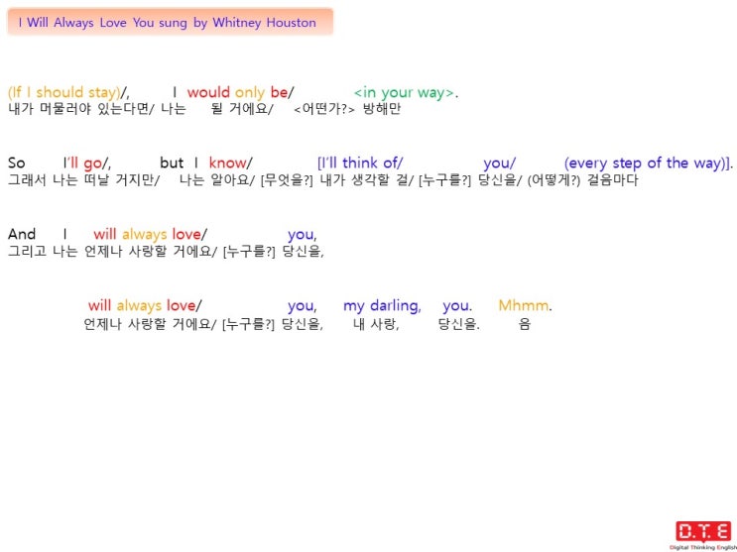Click the Korean text "그리고 나는 언제나 사랑할 거에요"
Viewport: 737px width, 552px height.
pyautogui.click(x=110, y=252)
